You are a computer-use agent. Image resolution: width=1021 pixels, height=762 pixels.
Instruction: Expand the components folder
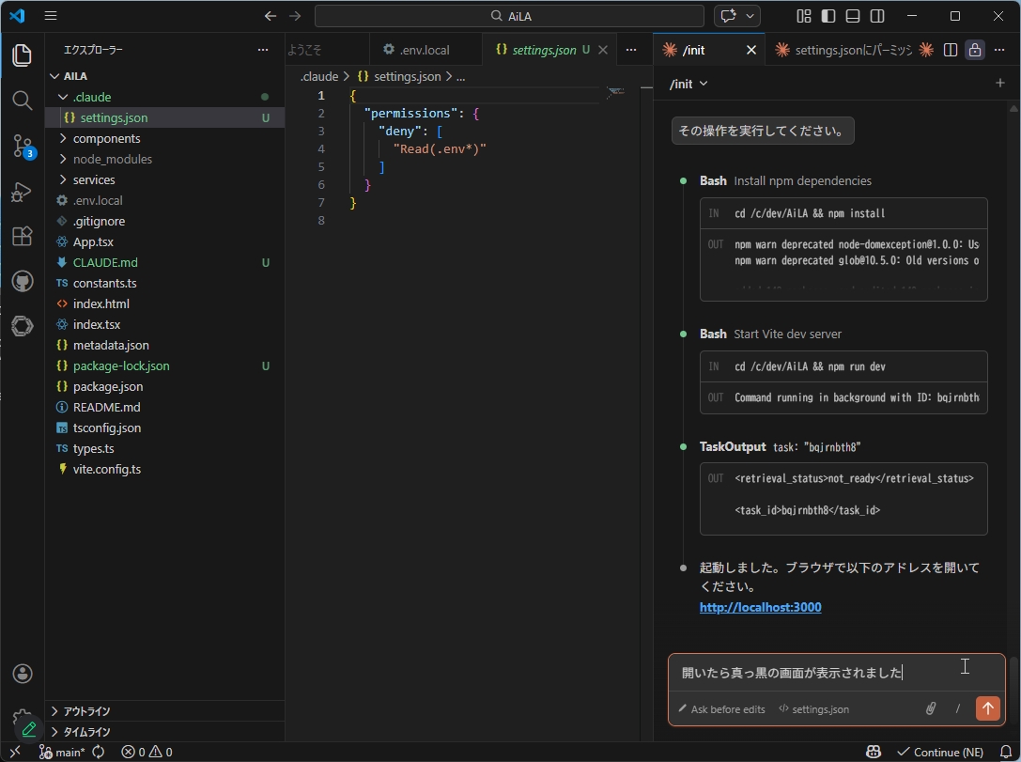pyautogui.click(x=106, y=138)
